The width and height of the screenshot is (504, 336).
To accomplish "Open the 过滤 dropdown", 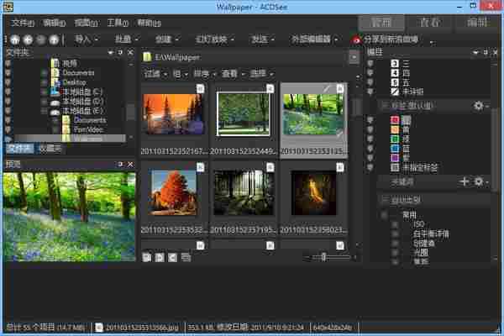I will (155, 74).
